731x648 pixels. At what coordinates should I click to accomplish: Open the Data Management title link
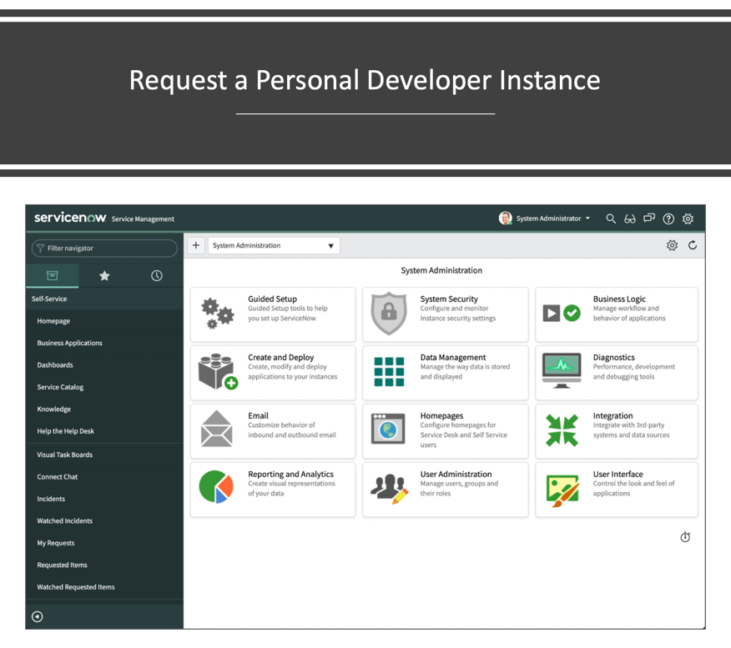click(x=452, y=357)
